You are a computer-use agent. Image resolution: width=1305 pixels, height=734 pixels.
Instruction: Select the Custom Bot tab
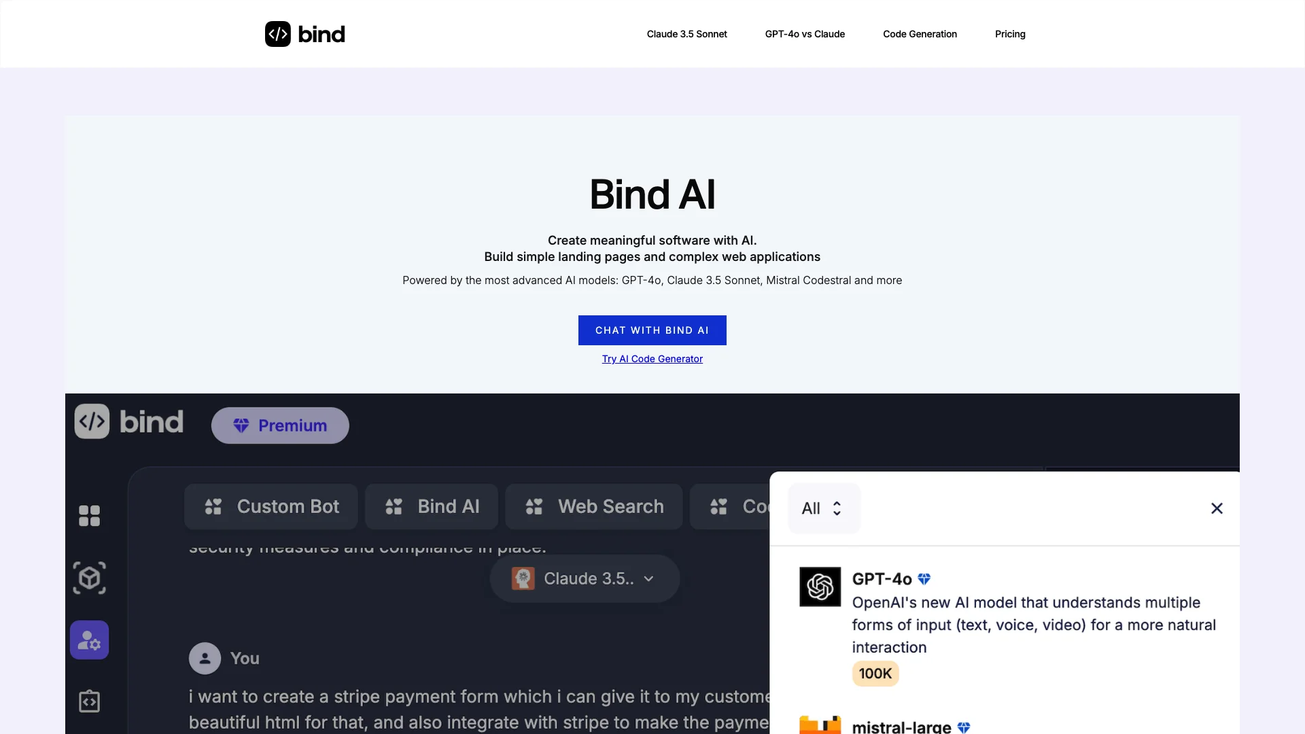pos(271,506)
